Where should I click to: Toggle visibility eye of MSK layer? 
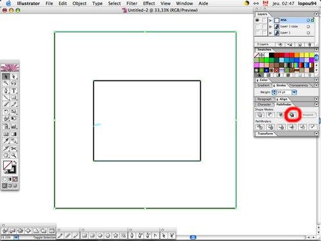tap(257, 20)
